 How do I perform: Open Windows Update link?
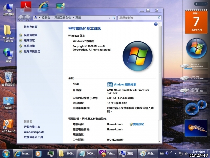pos(34,132)
